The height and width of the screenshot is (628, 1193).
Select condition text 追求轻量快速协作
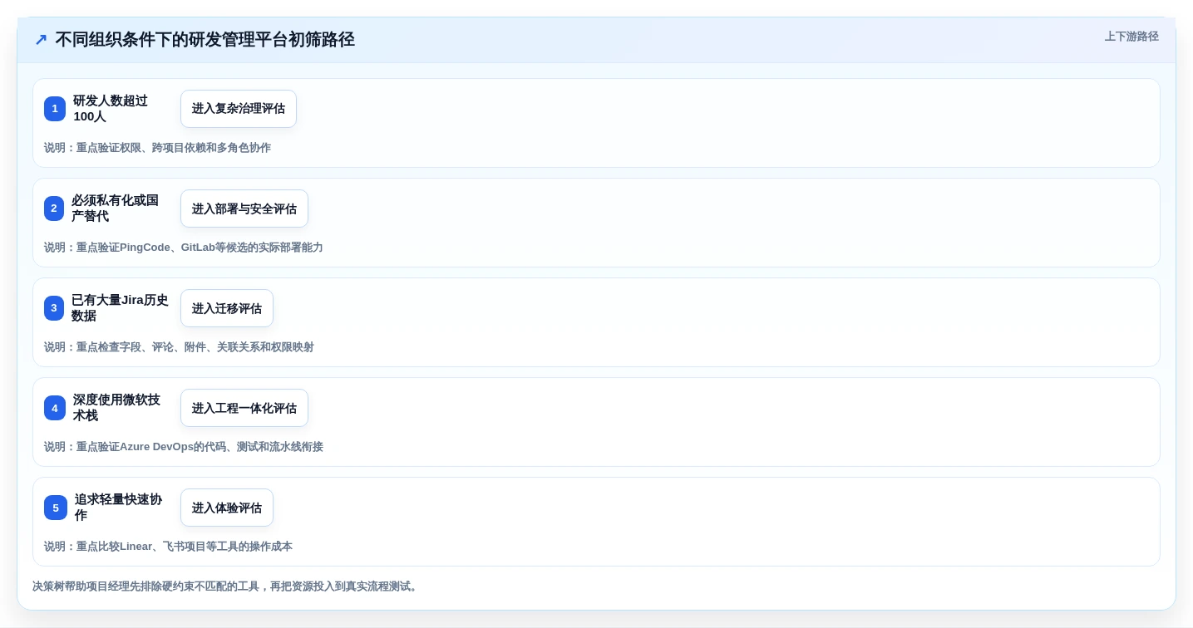pos(118,508)
